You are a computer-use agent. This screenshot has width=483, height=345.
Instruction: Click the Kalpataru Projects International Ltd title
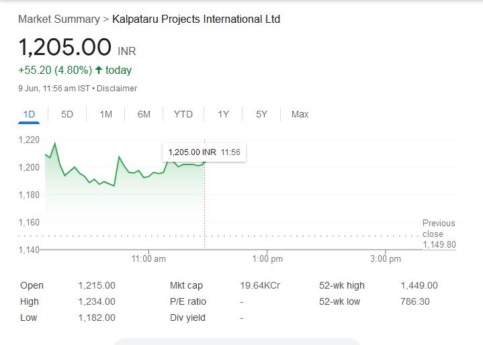(x=196, y=19)
